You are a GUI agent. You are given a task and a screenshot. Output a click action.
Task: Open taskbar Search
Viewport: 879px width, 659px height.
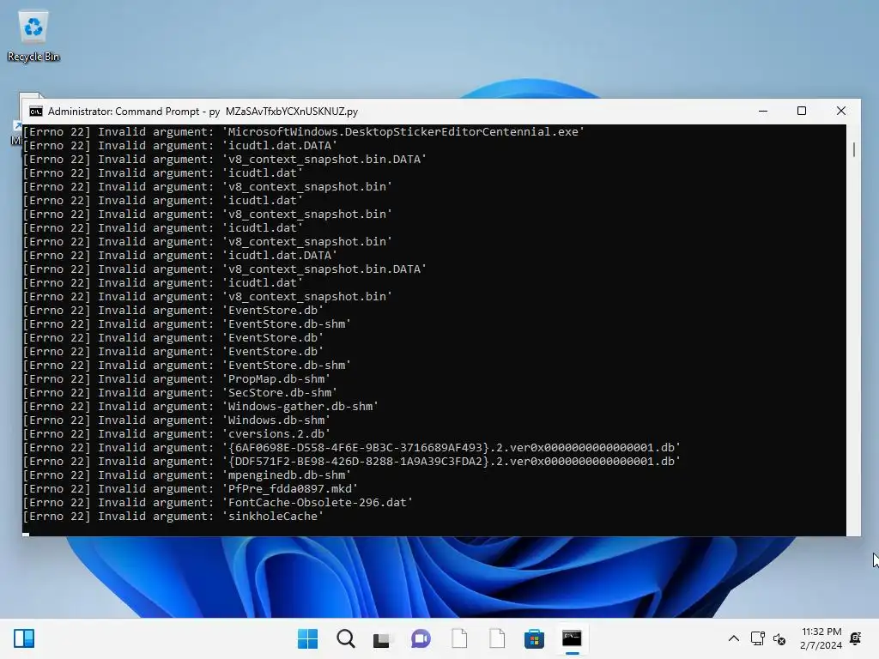(345, 638)
